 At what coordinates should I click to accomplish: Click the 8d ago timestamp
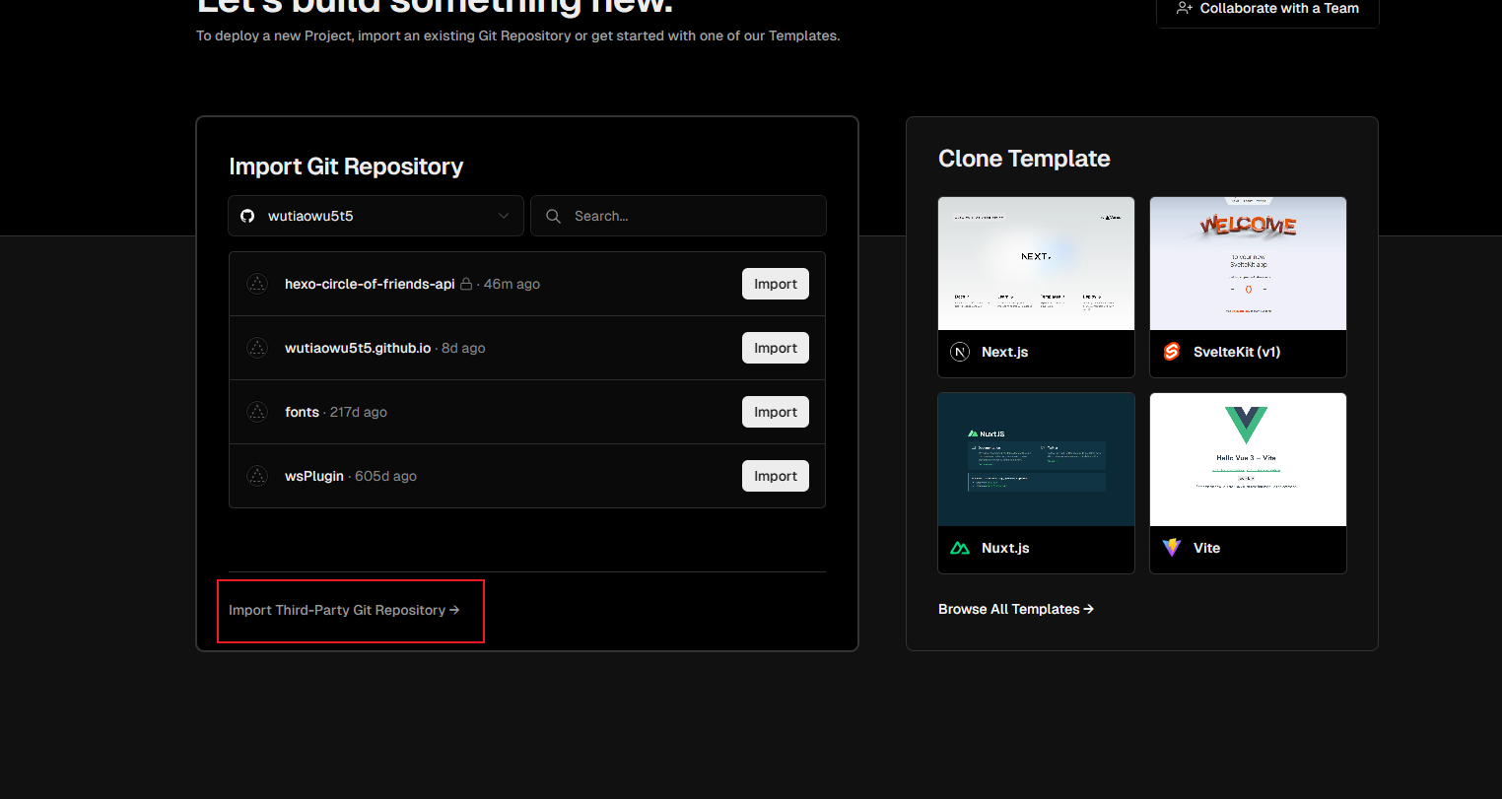[x=463, y=348]
